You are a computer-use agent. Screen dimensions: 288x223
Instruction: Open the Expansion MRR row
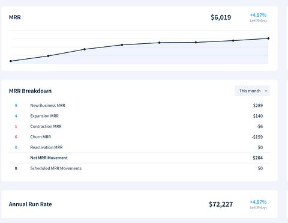point(139,116)
